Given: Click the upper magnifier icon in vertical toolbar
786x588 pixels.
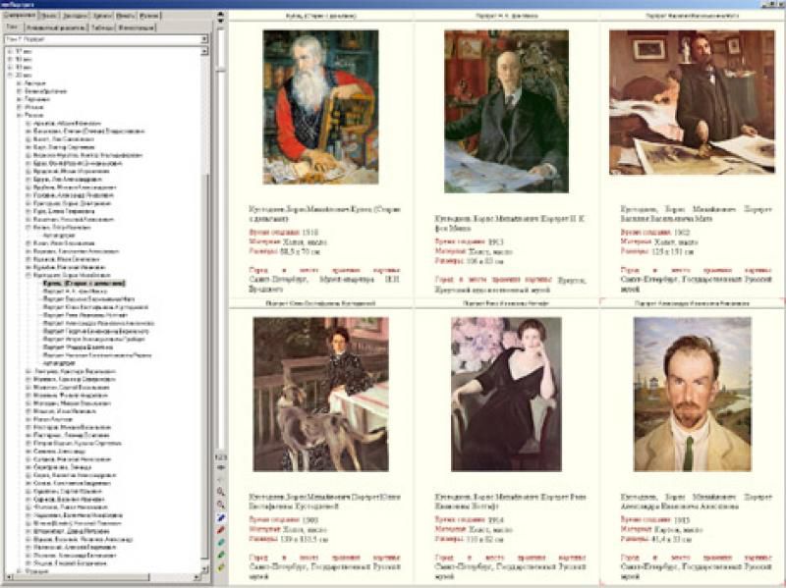Looking at the screenshot, I should [x=221, y=491].
